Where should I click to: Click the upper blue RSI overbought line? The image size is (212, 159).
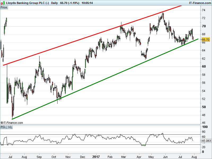pyautogui.click(x=100, y=134)
